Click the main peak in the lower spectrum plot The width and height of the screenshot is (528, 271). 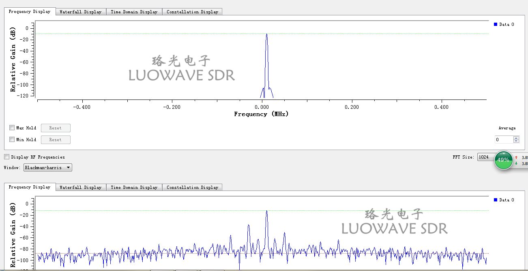click(x=266, y=211)
